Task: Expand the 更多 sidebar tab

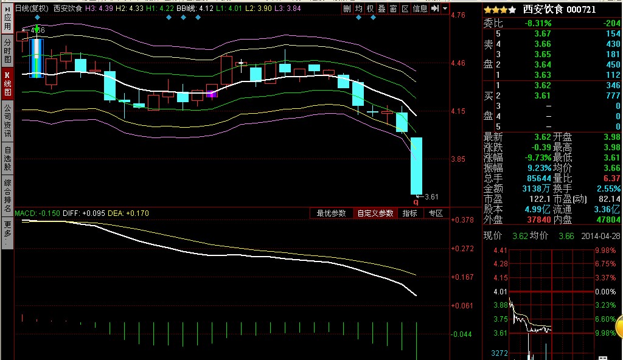Action: coord(7,234)
